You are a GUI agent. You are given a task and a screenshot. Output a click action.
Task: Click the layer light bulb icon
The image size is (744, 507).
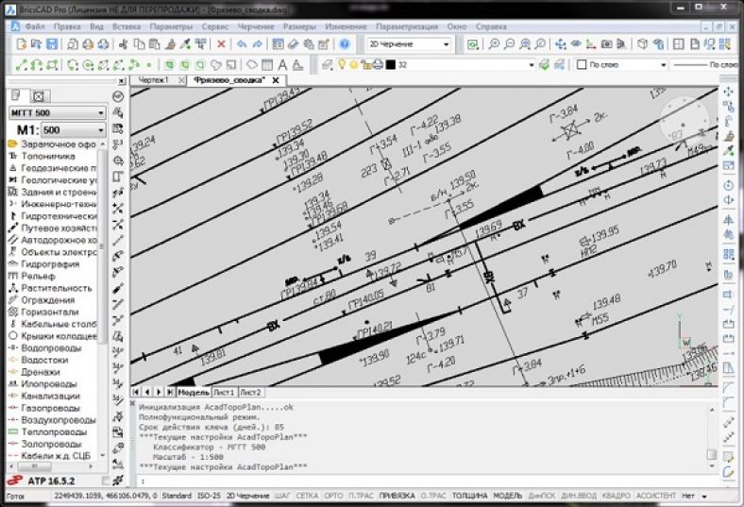pyautogui.click(x=341, y=65)
